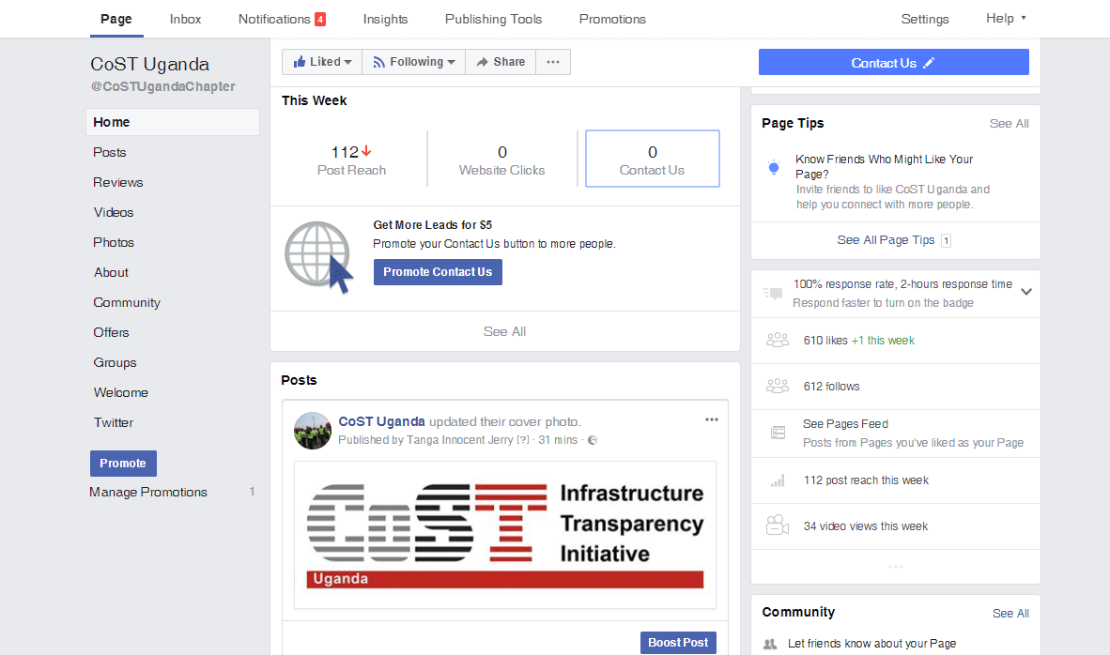Click the Promote Contact Us button

(438, 272)
